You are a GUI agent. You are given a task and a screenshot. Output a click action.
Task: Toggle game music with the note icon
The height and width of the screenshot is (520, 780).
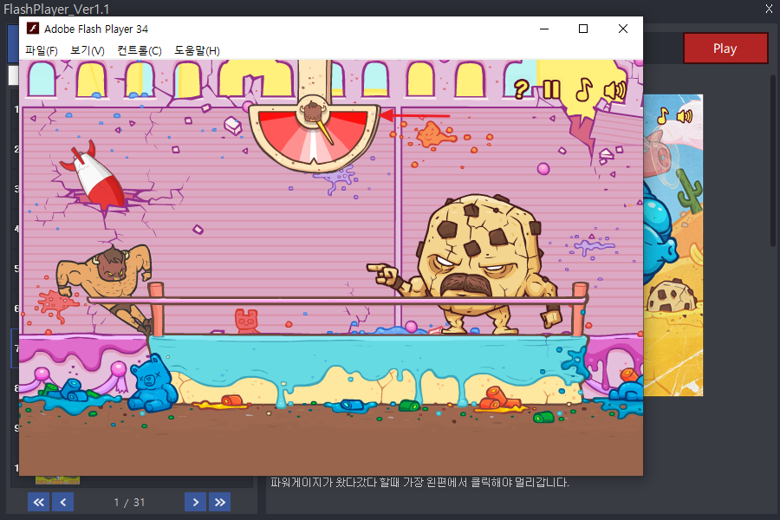583,89
